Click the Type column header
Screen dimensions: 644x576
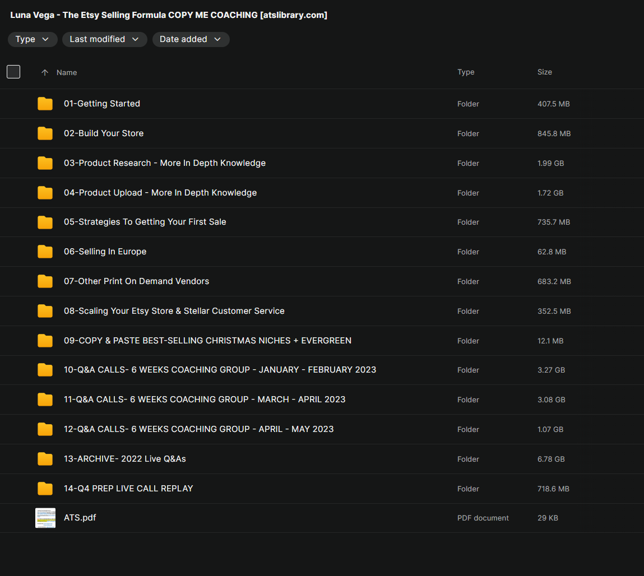click(466, 72)
